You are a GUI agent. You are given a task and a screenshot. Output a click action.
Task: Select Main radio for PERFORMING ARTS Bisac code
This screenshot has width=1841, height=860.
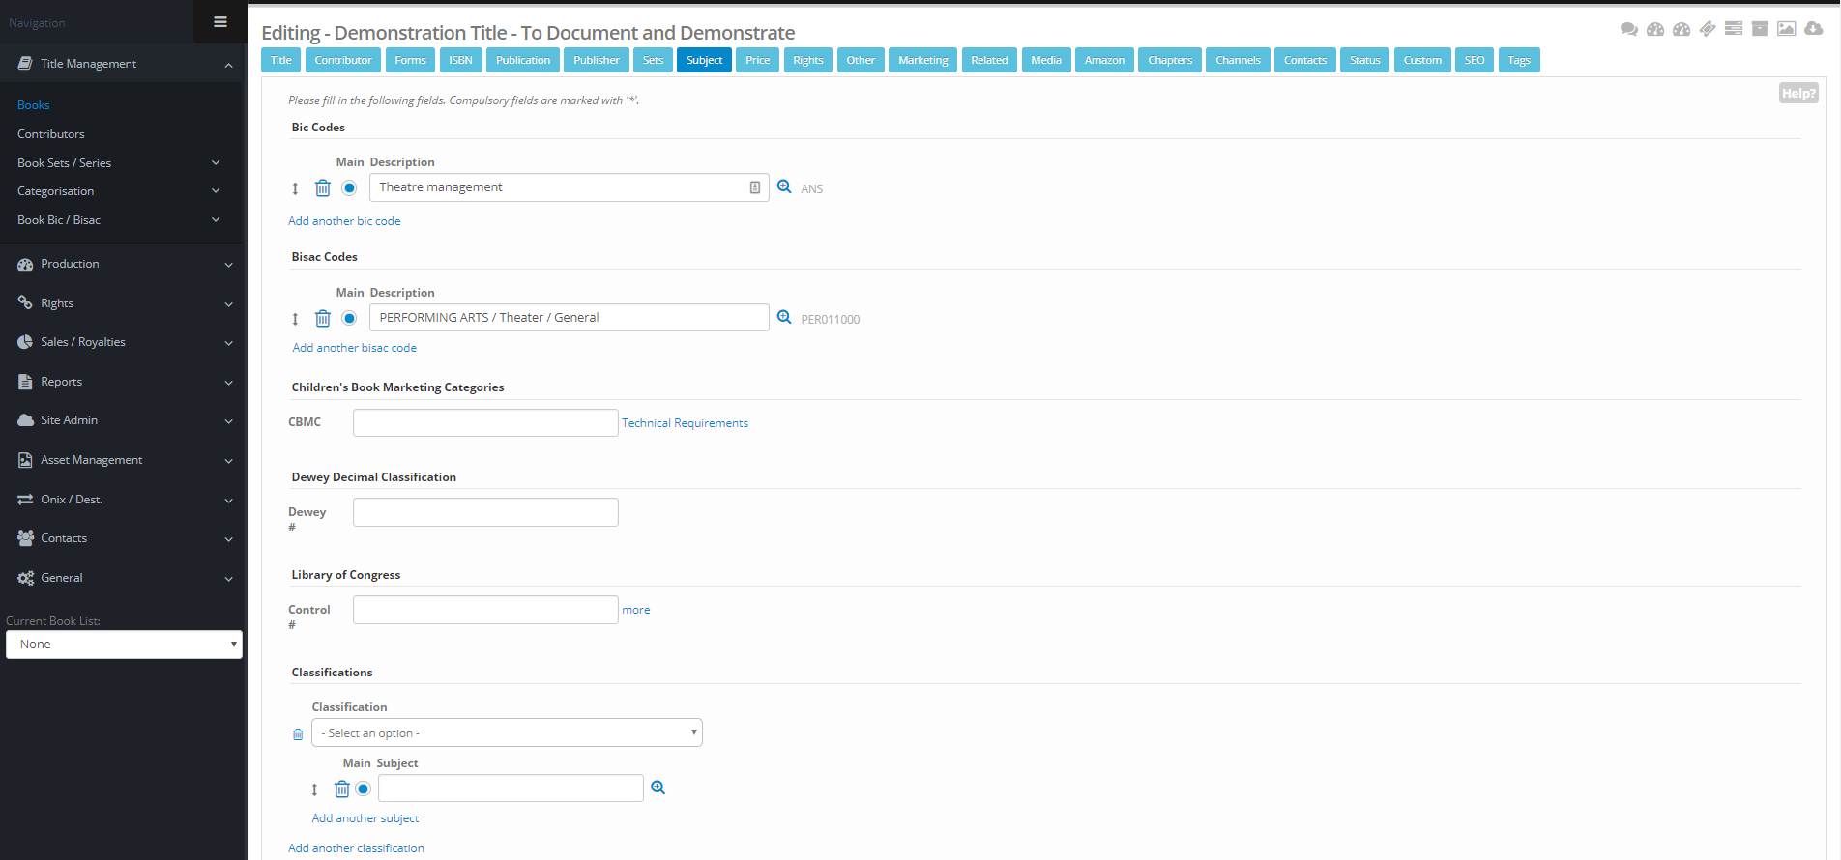tap(349, 318)
